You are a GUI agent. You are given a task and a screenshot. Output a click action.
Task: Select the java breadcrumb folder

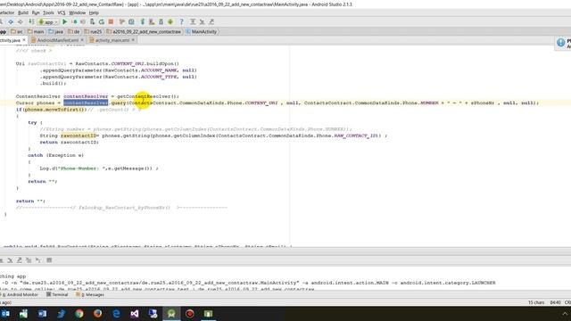point(55,32)
